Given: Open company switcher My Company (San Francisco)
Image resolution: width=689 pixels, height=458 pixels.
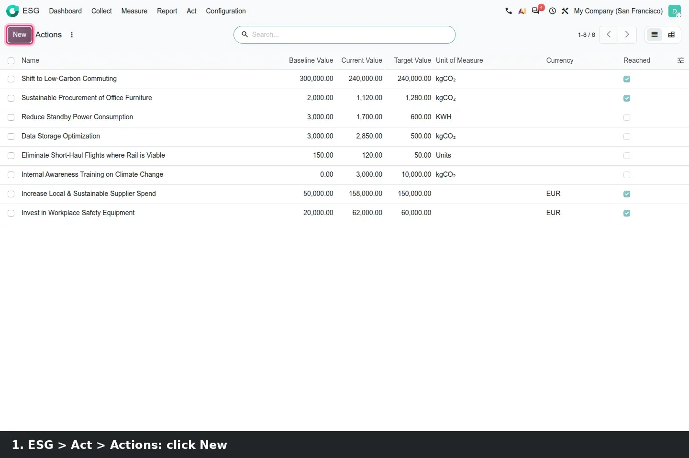Looking at the screenshot, I should click(618, 11).
